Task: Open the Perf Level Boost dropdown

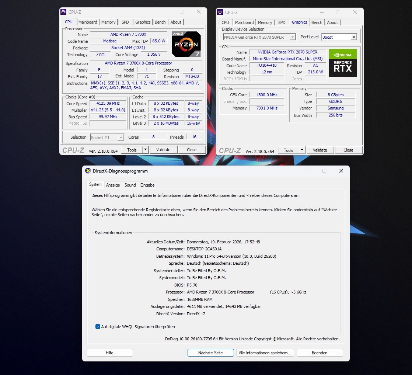Action: [354, 37]
